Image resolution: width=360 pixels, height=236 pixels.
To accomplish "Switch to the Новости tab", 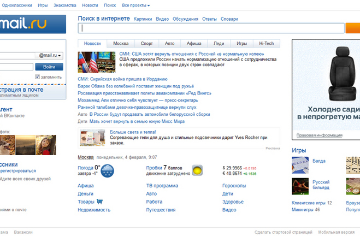I will point(92,43).
